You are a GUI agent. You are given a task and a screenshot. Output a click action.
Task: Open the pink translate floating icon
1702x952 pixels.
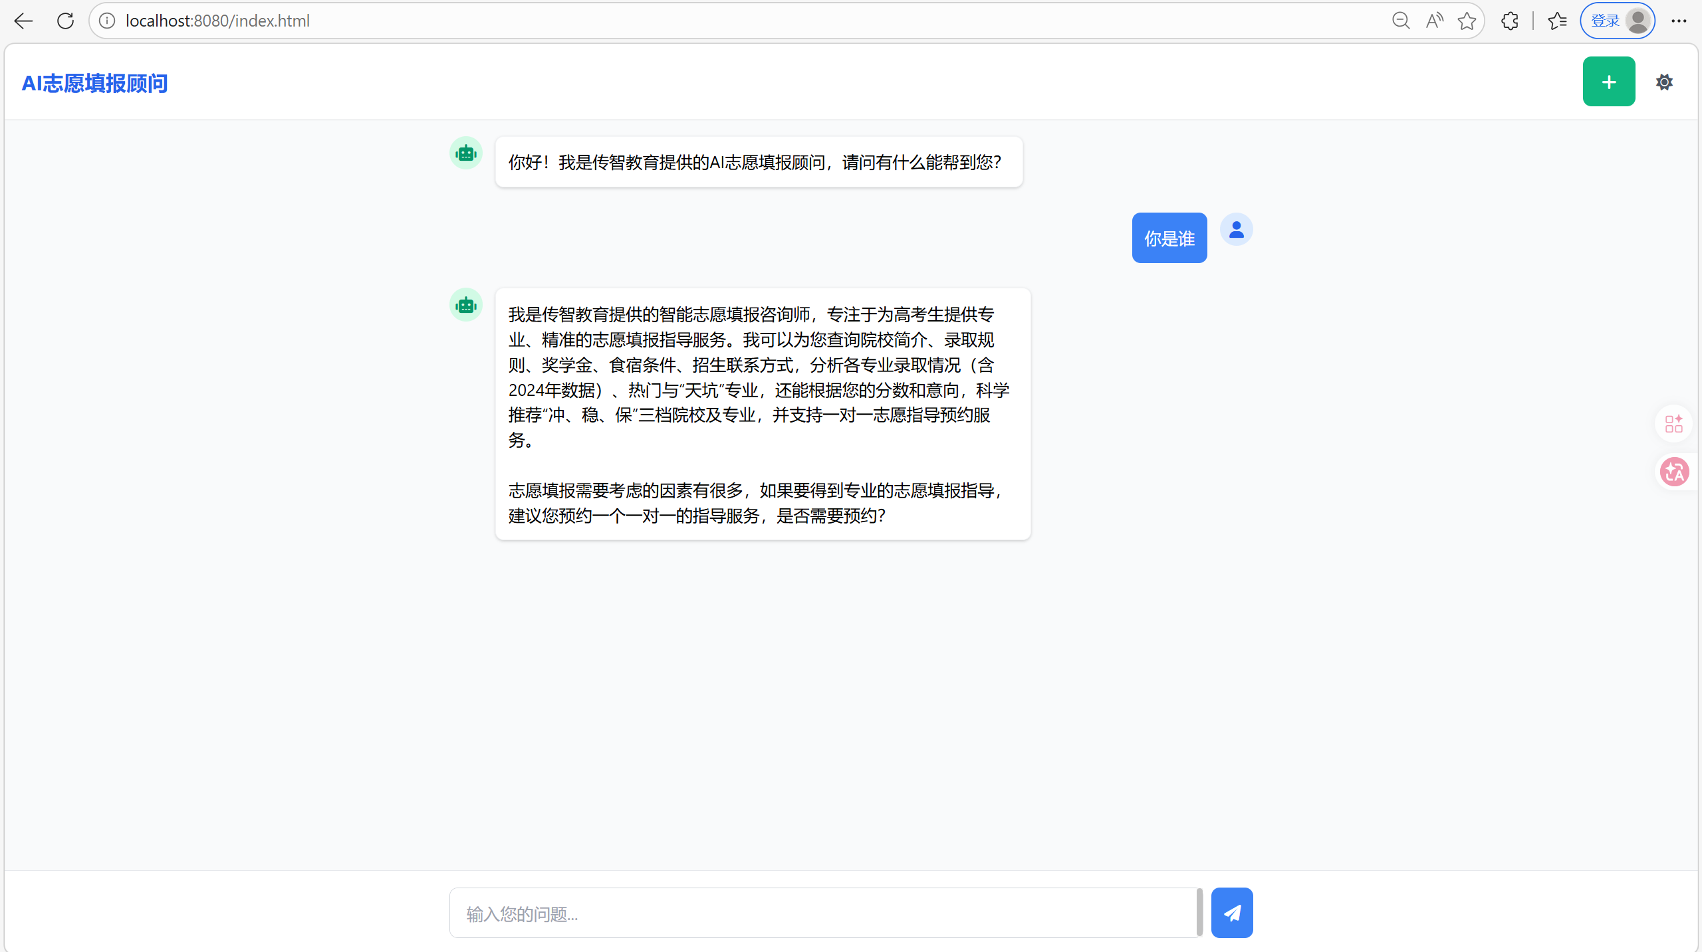point(1673,472)
